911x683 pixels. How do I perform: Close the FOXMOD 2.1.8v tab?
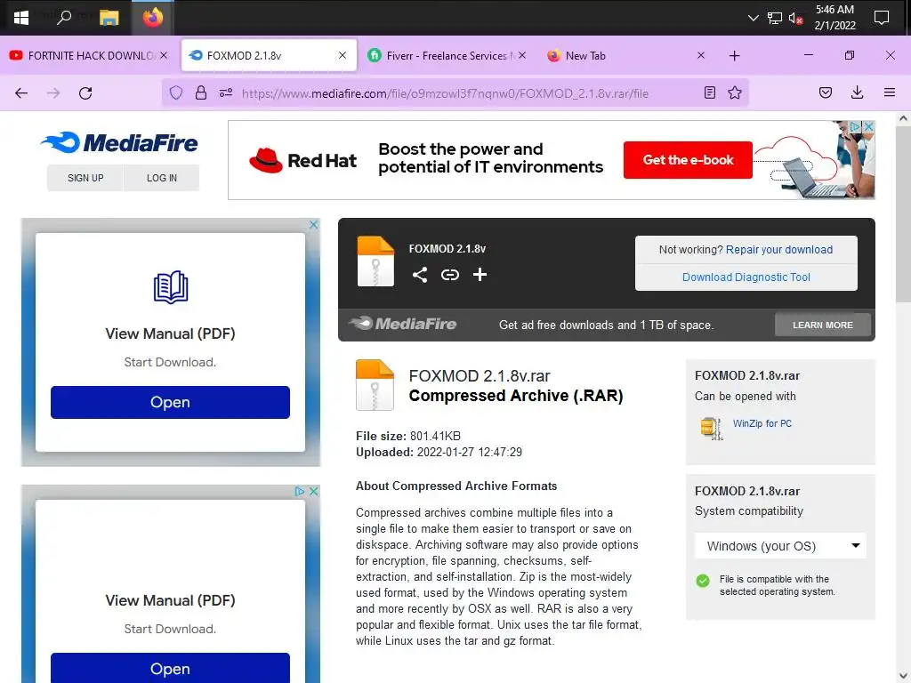point(343,55)
